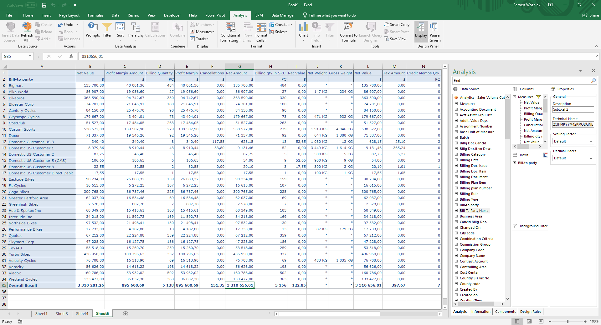Click the Smart Copy icon
The height and width of the screenshot is (325, 601).
(397, 24)
